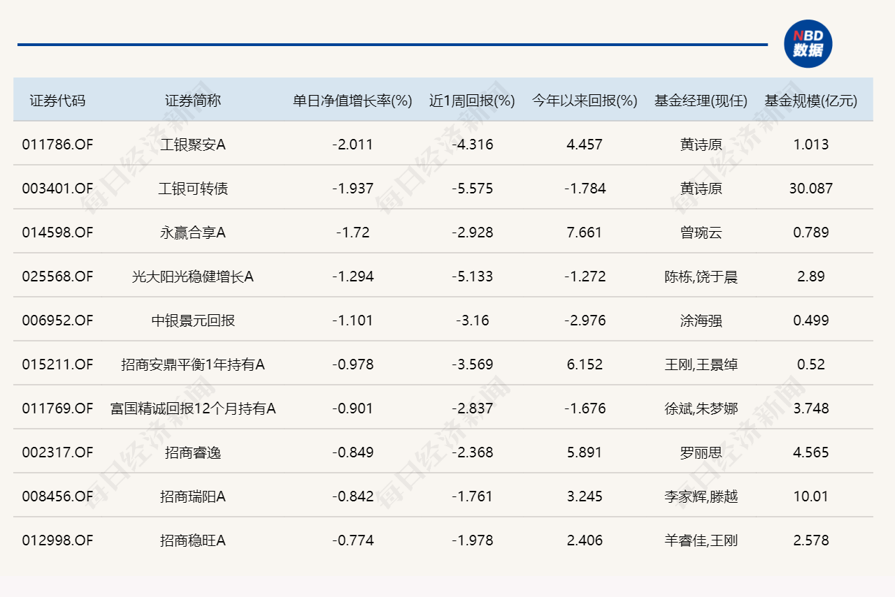
Task: Click the 证券代码 column header
Action: pyautogui.click(x=57, y=101)
